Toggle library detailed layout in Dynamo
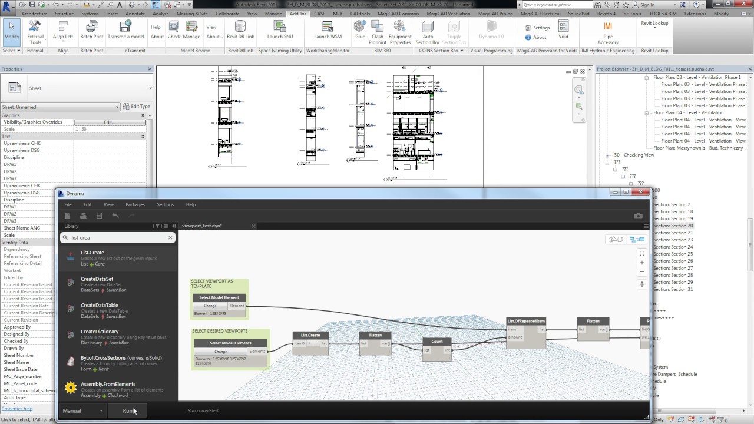This screenshot has height=424, width=754. coord(166,226)
